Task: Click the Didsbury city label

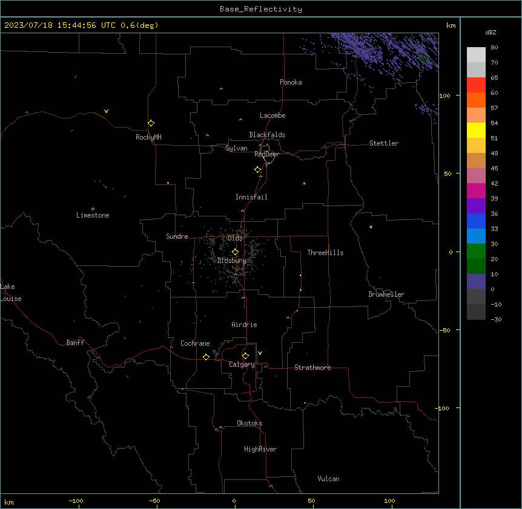Action: coord(231,261)
